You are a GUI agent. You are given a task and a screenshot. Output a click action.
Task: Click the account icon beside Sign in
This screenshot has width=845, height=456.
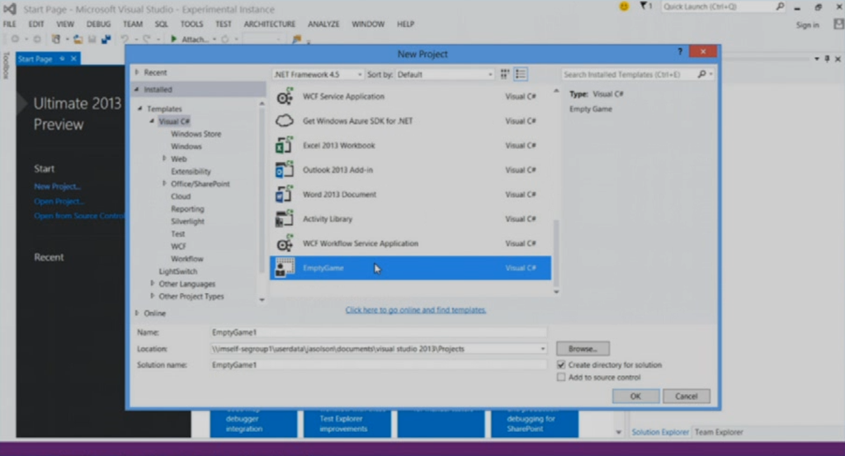coord(838,24)
